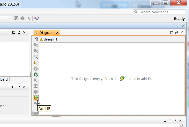Minimize the upper-left panel
This screenshot has width=189, height=127.
(x=8, y=33)
